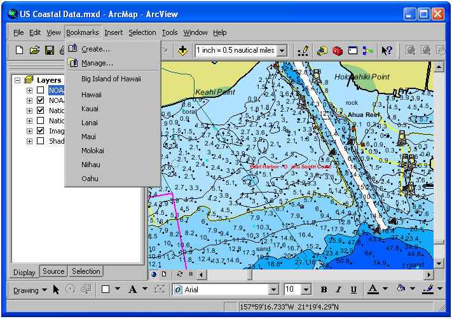Click into the map scale field
Viewport: 452px width, 319px height.
pyautogui.click(x=236, y=50)
